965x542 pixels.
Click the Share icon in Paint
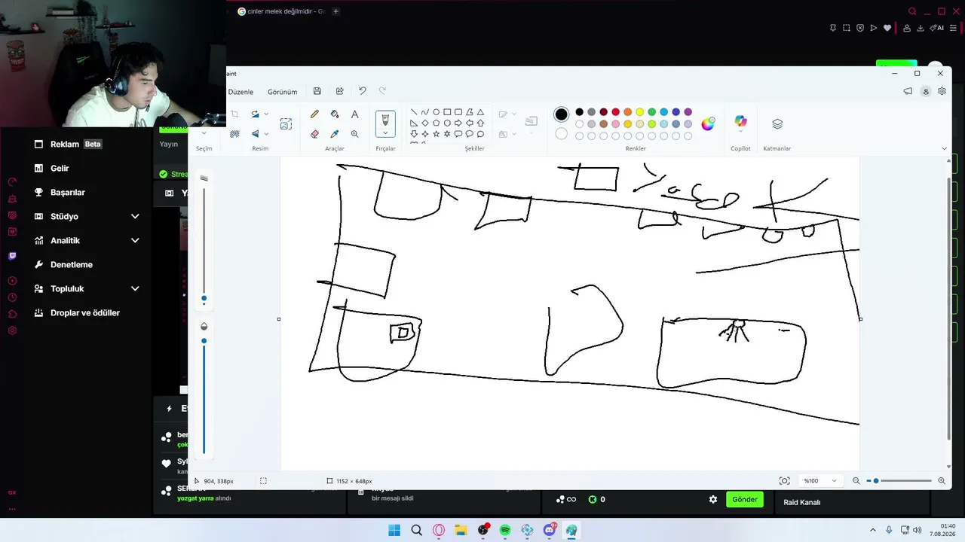click(339, 91)
